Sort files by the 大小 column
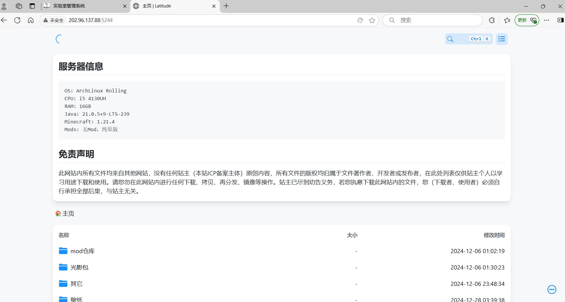The width and height of the screenshot is (565, 302). coord(352,235)
